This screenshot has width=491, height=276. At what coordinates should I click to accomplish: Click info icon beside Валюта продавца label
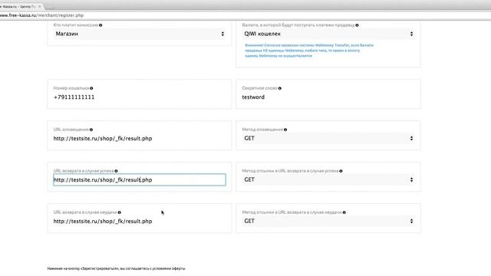[357, 25]
